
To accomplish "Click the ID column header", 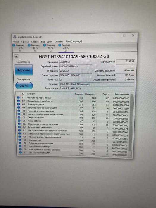I will tap(23, 94).
